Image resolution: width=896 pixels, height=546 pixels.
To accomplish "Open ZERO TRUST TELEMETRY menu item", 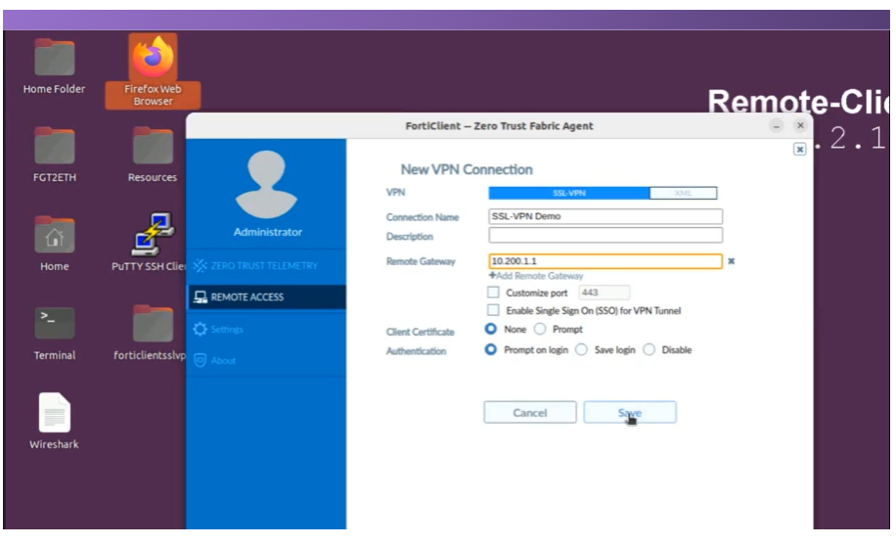I will [x=264, y=265].
